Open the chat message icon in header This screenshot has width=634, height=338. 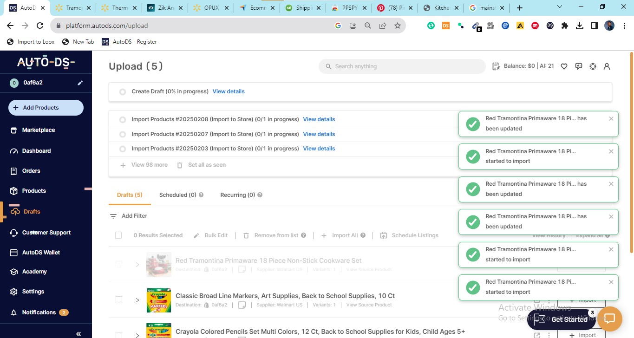579,66
